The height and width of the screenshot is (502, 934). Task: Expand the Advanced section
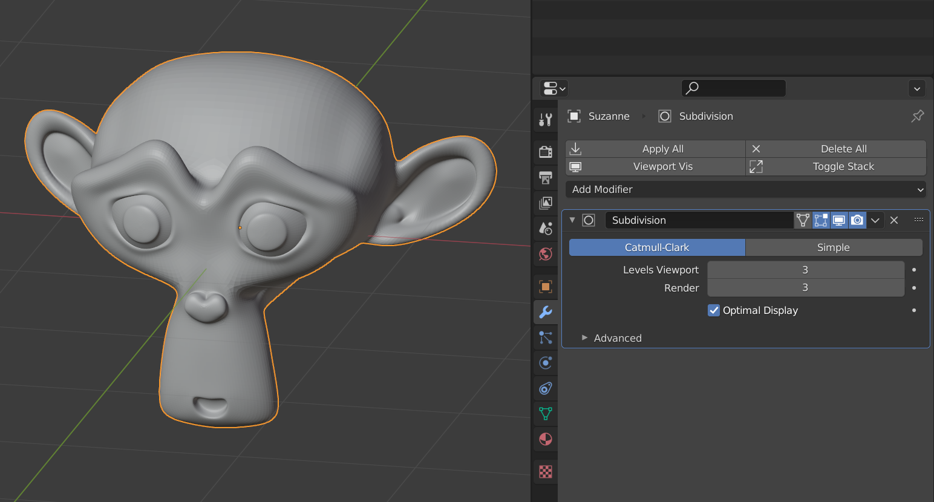(x=585, y=337)
